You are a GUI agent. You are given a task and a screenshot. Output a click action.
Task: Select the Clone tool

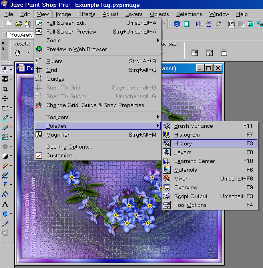[x=5, y=137]
